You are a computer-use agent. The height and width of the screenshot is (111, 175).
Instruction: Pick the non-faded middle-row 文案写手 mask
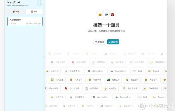click(76, 80)
